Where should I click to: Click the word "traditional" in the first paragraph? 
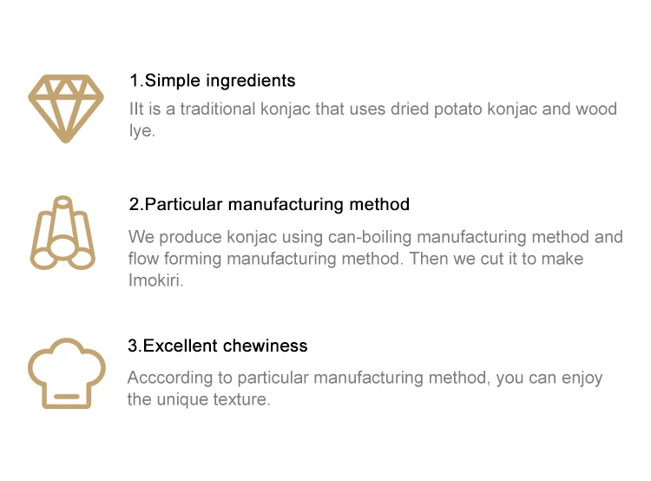pyautogui.click(x=212, y=109)
